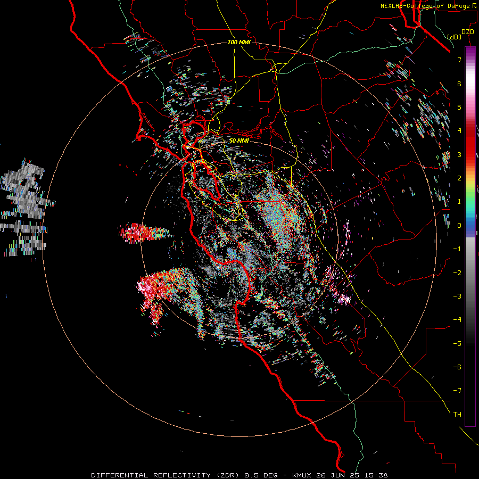The image size is (479, 479).
Task: Click the -5 value on color scale
Action: coord(457,343)
